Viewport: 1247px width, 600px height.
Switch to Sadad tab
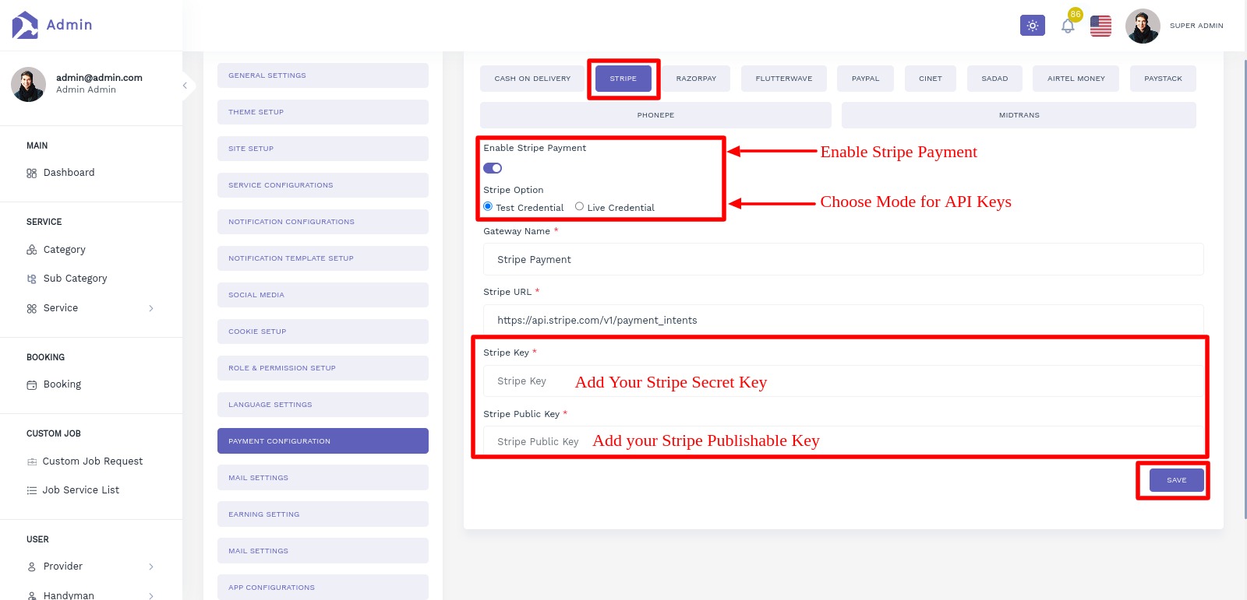pyautogui.click(x=994, y=79)
